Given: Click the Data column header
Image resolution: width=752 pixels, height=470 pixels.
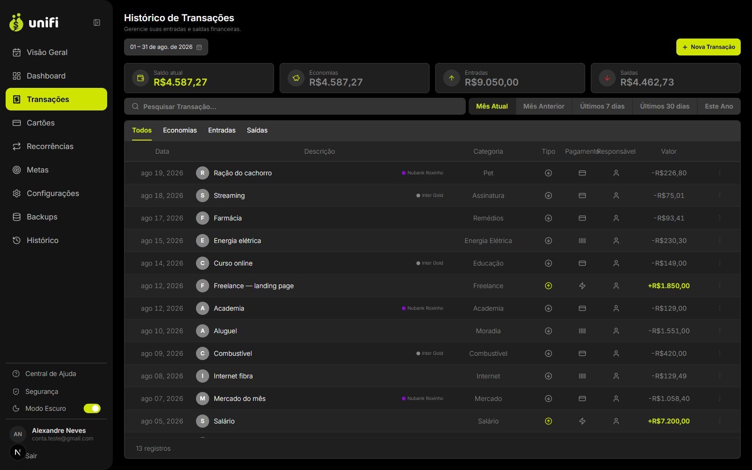Looking at the screenshot, I should coord(162,151).
